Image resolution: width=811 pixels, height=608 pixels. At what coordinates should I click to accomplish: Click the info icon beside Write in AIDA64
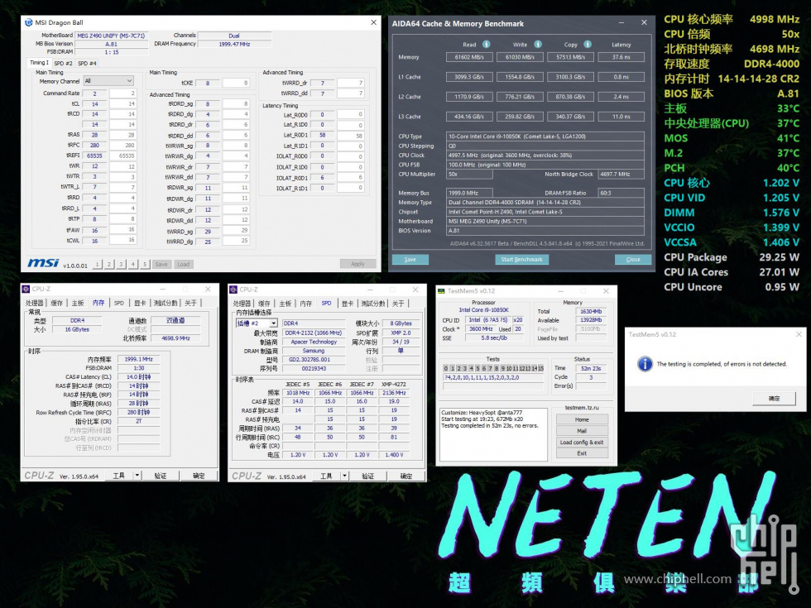tap(538, 45)
